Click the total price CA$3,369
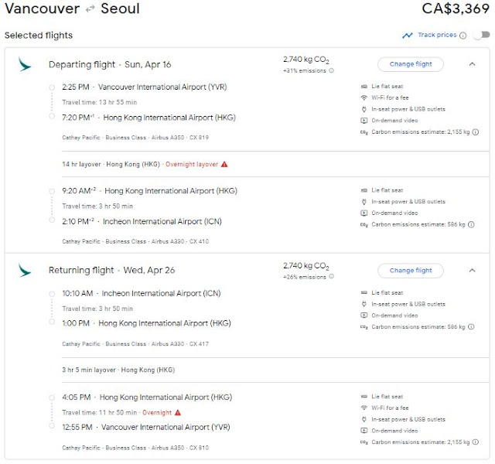Viewport: 495px width, 464px height. (x=456, y=9)
